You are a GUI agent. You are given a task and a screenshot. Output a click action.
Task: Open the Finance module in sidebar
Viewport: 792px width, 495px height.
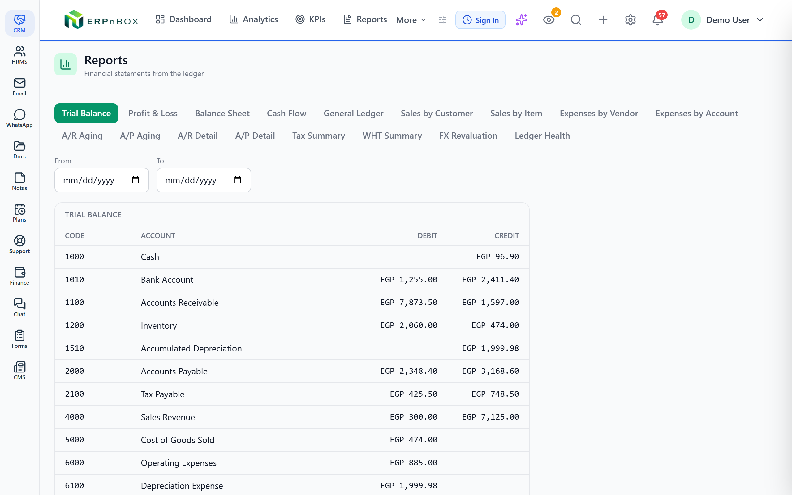click(x=19, y=276)
